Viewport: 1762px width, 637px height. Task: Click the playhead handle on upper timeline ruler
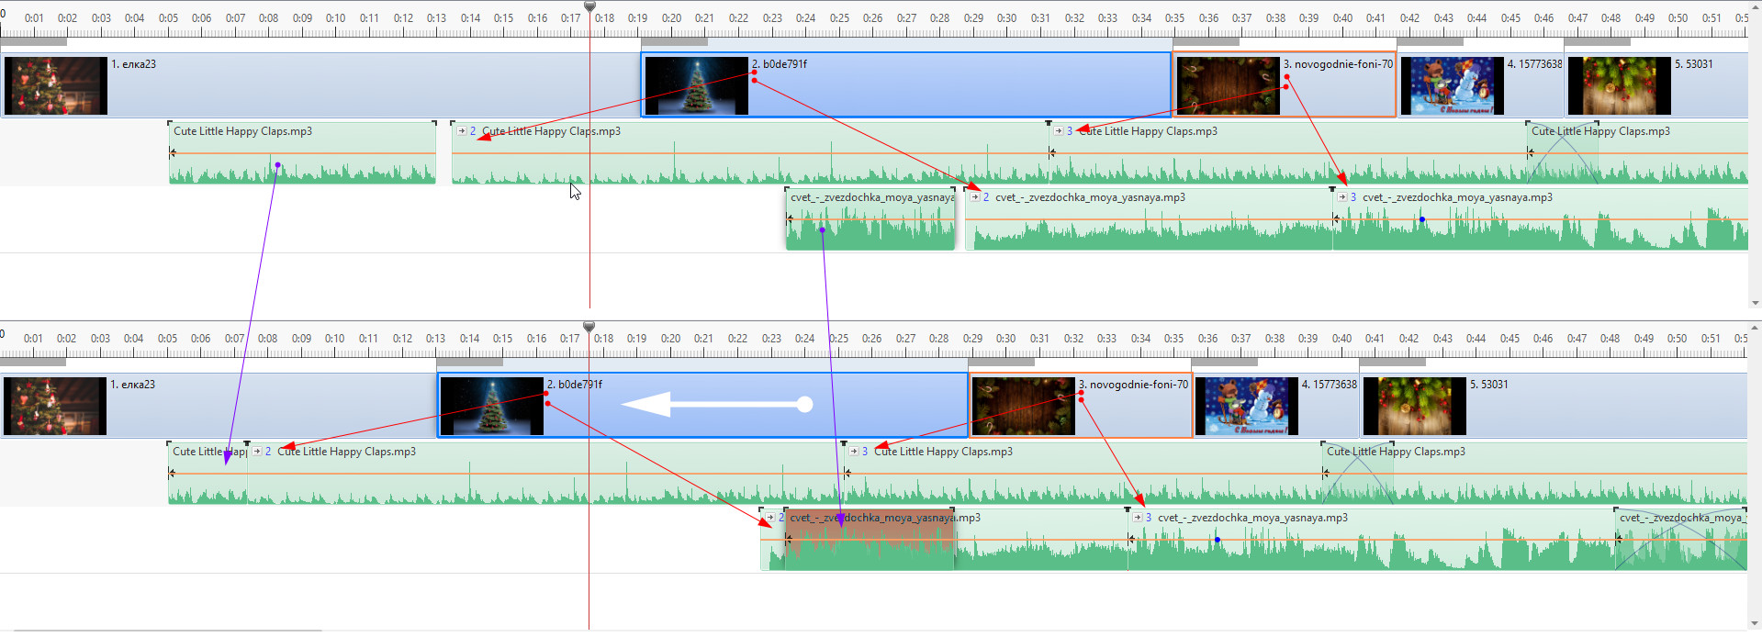(590, 7)
